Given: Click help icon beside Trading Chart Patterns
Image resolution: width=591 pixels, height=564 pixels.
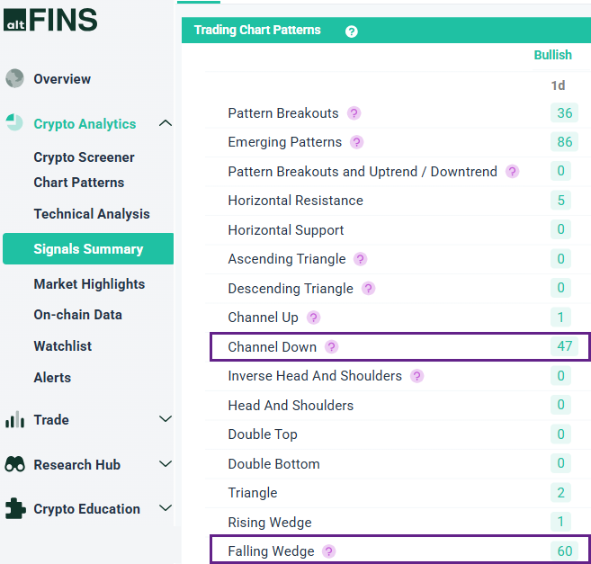Looking at the screenshot, I should click(x=352, y=31).
